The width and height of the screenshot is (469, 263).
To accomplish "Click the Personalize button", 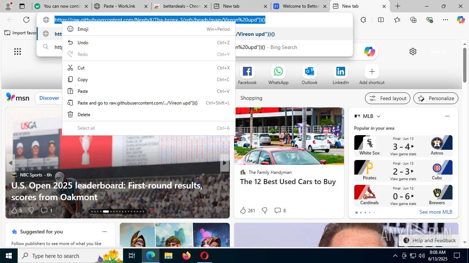I will click(436, 98).
